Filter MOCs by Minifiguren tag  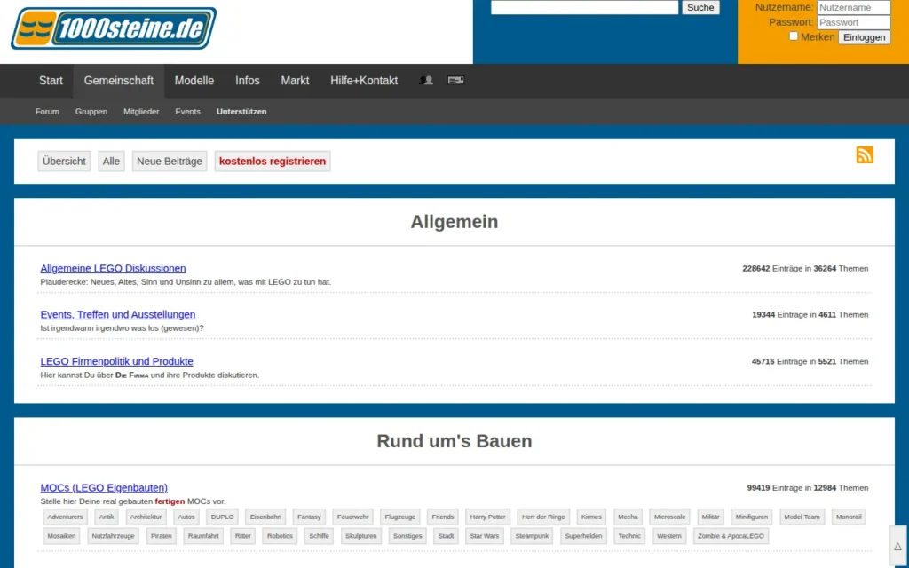(x=752, y=517)
